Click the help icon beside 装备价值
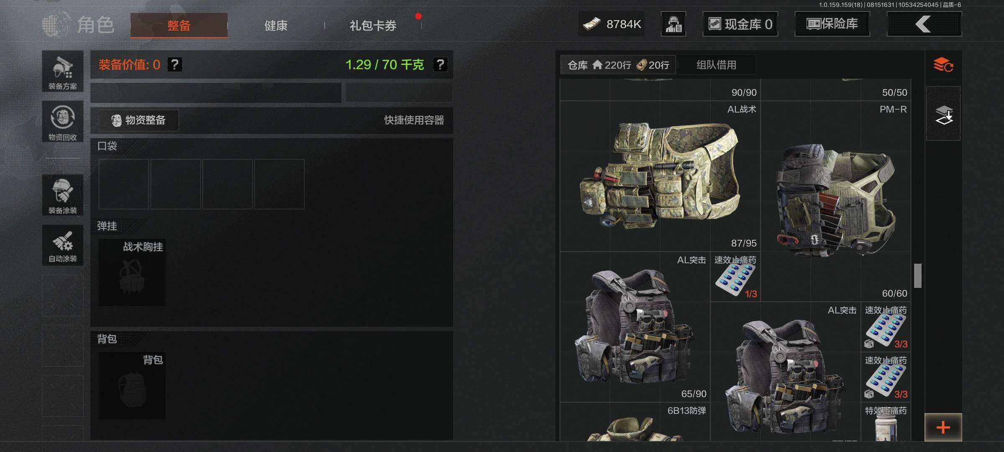The image size is (1004, 452). (174, 64)
